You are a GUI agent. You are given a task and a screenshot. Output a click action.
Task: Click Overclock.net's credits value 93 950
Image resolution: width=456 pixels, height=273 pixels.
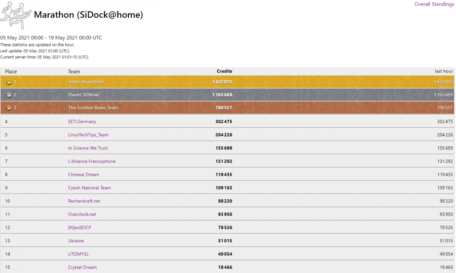225,215
